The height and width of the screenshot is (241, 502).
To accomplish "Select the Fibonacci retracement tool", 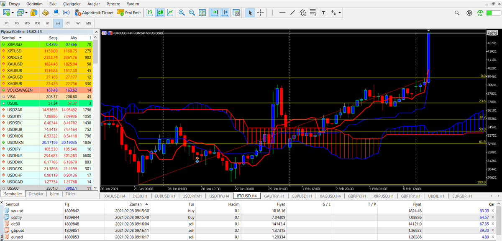I will click(313, 13).
